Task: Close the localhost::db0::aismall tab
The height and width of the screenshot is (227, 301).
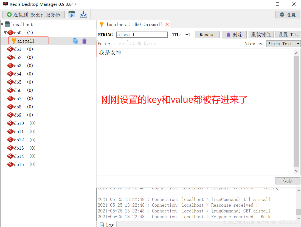Action: [167, 25]
